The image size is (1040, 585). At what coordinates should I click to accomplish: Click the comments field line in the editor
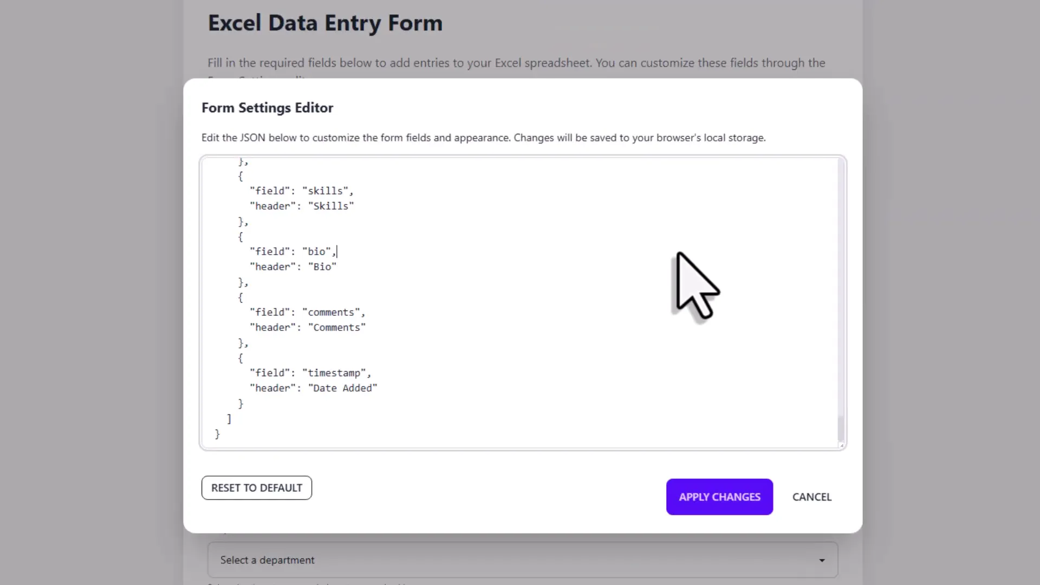(307, 312)
